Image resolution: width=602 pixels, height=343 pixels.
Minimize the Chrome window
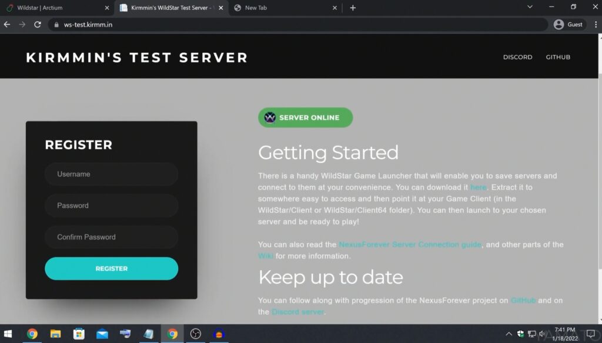pyautogui.click(x=551, y=7)
